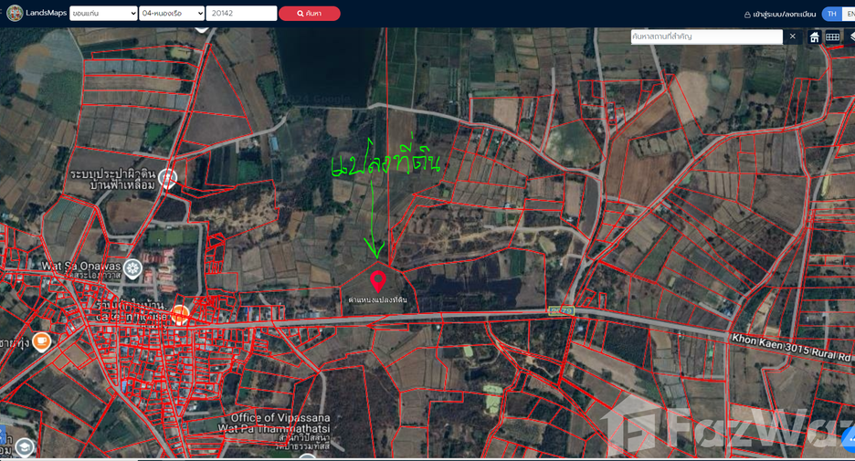The image size is (855, 461).
Task: Focus the ค้นหาสถานที่สำคัญ place search box
Action: pyautogui.click(x=707, y=37)
